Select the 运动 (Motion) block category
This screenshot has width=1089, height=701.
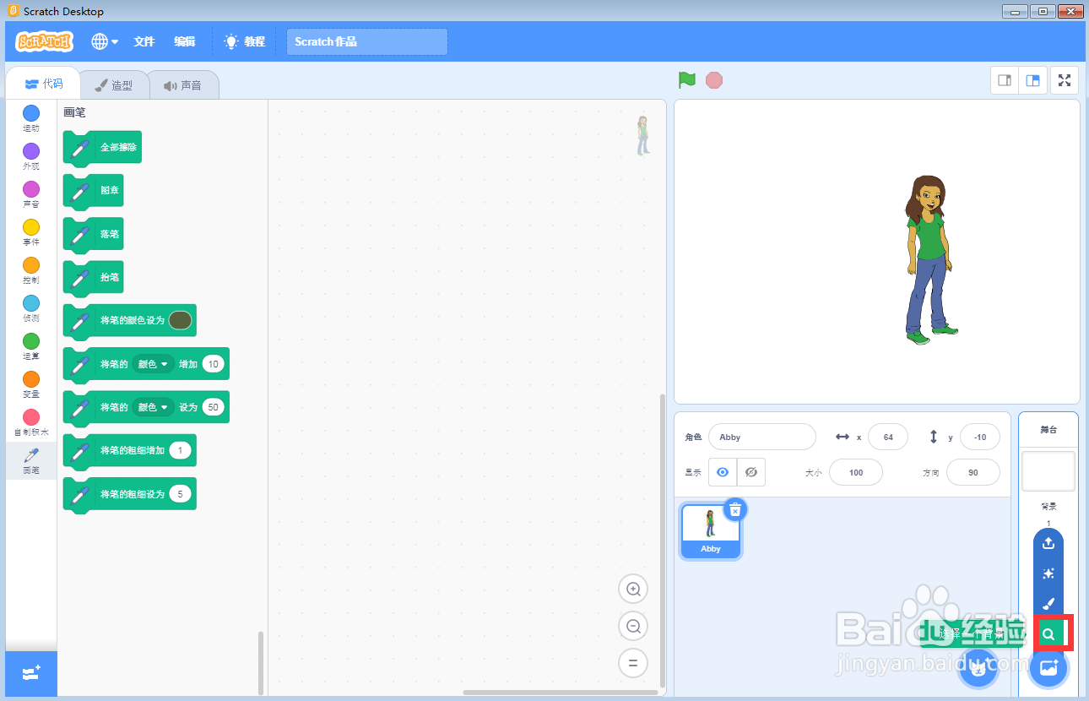click(x=30, y=117)
